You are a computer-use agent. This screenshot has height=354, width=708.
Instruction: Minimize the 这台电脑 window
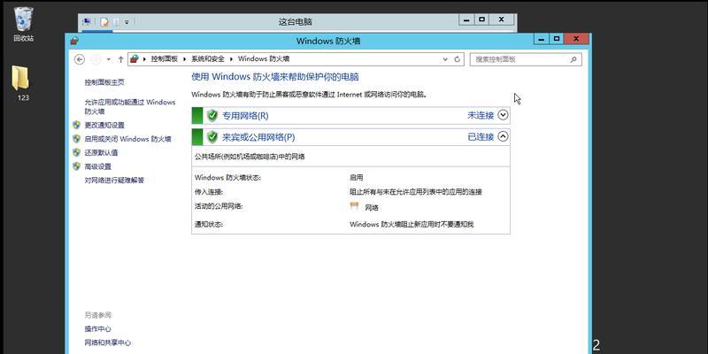coord(466,19)
